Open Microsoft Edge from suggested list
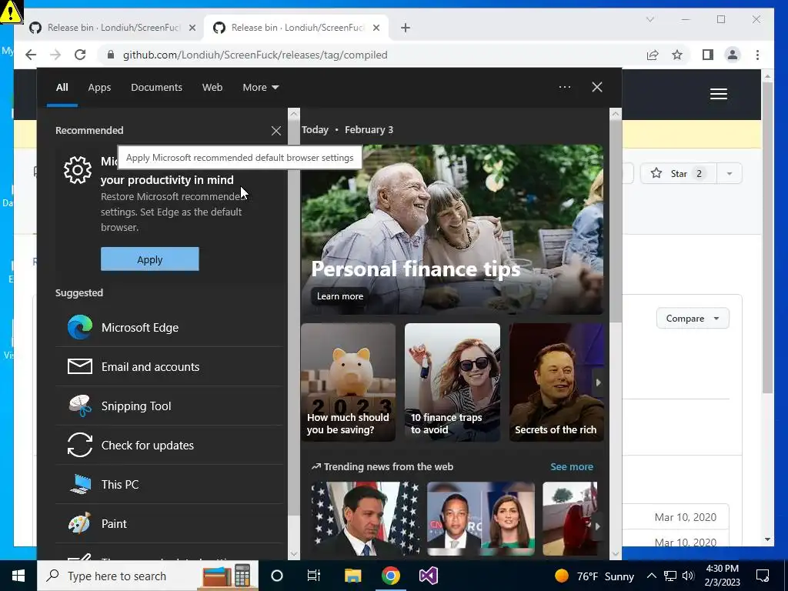The image size is (788, 591). tap(169, 327)
